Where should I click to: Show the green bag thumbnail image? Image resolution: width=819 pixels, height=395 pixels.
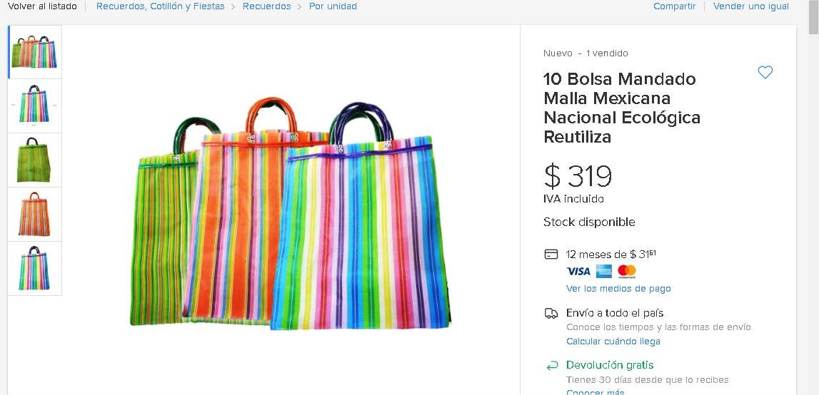point(35,160)
